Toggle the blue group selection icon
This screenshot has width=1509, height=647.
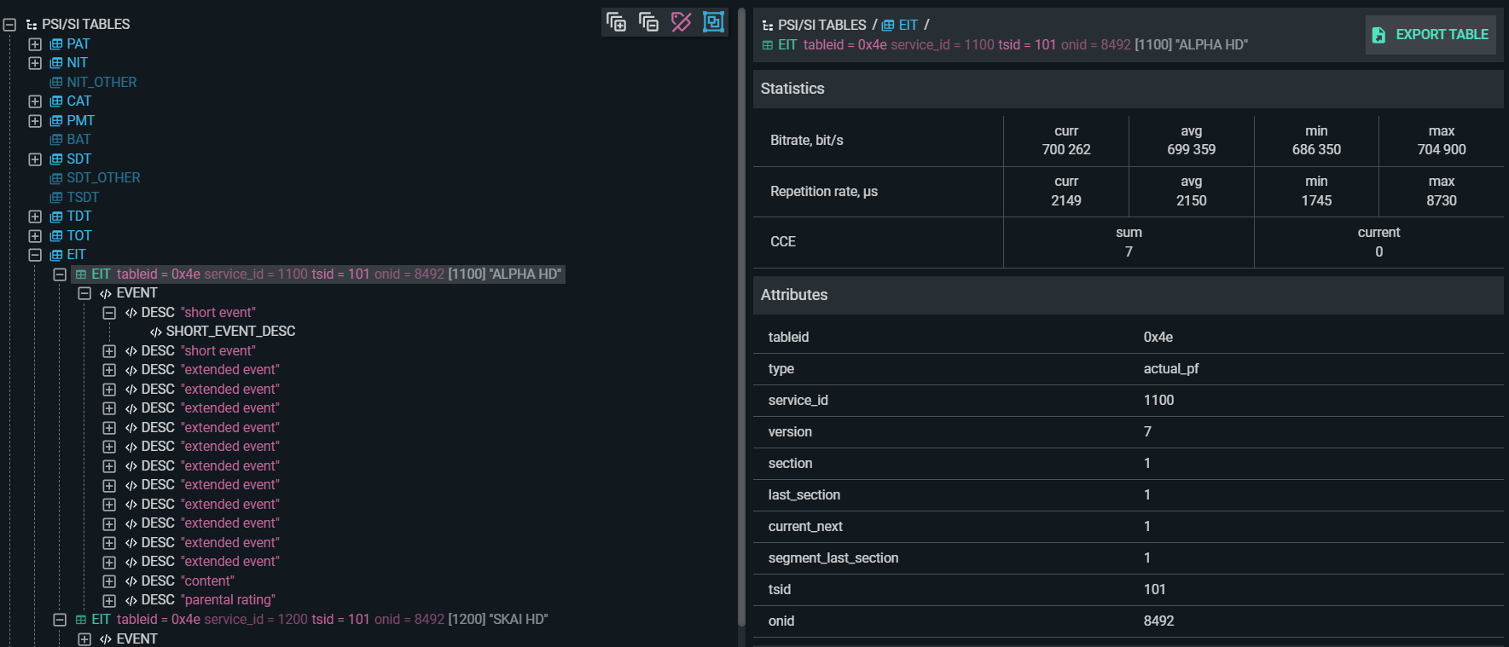(x=713, y=22)
